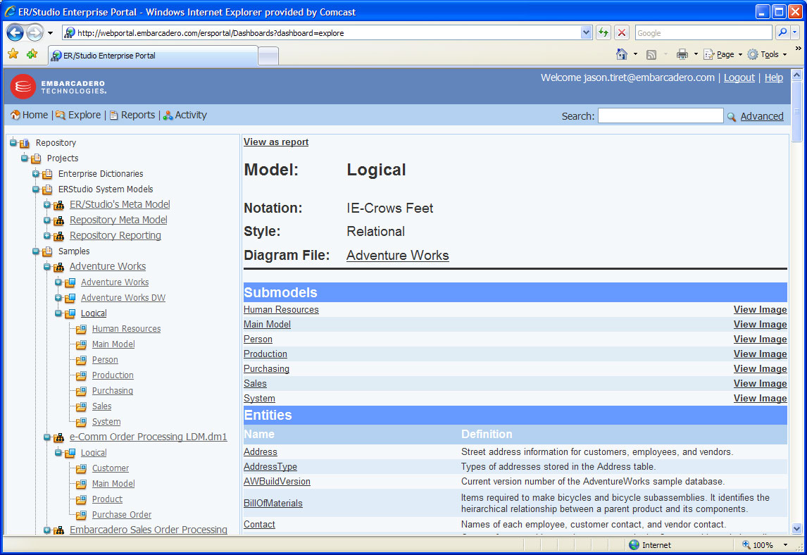Open the Reports portal menu item
Screen dimensions: 807x555
pos(132,115)
